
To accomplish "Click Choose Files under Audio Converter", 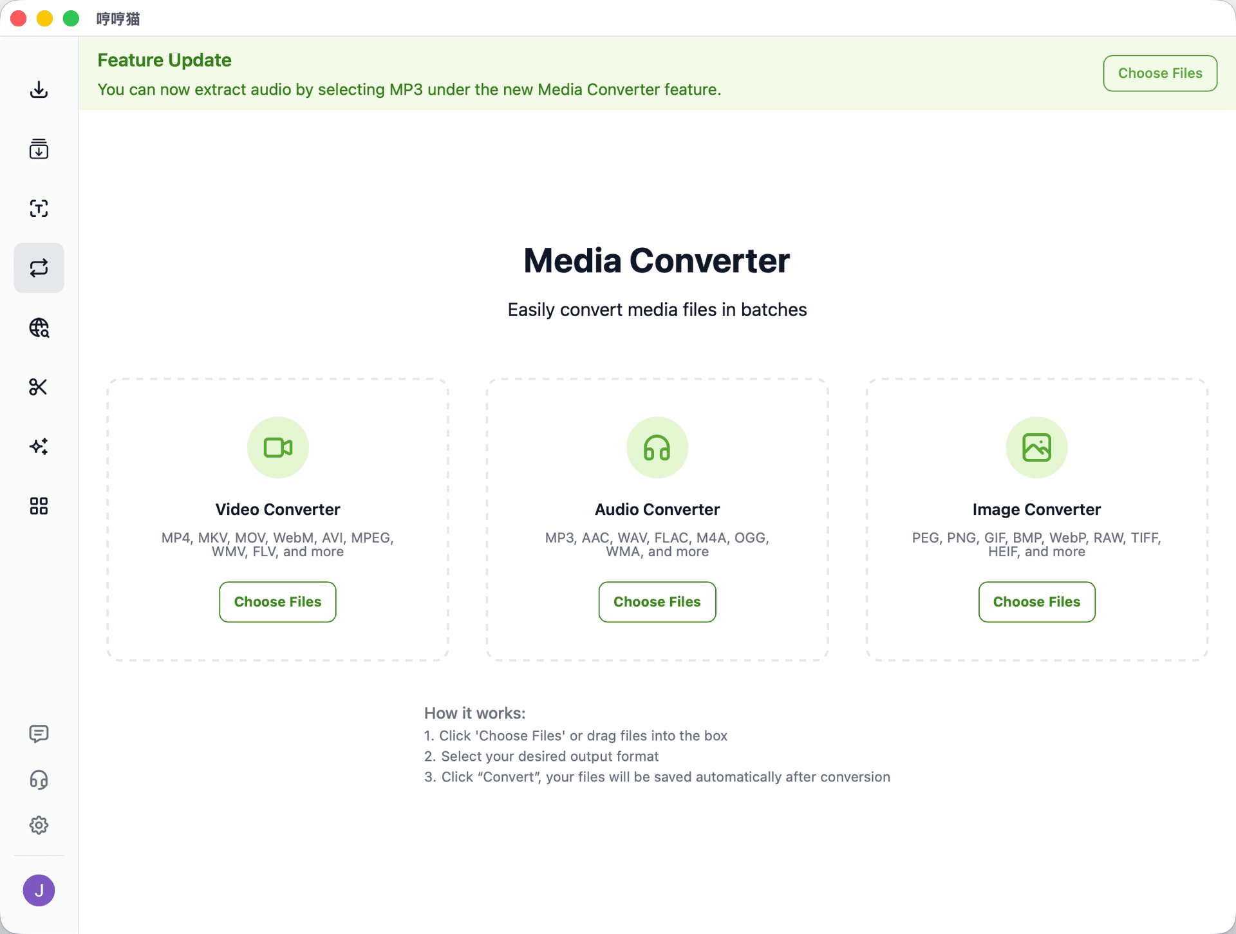I will pos(657,602).
